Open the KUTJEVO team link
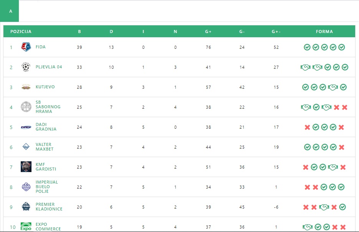359x232 pixels. (x=45, y=87)
